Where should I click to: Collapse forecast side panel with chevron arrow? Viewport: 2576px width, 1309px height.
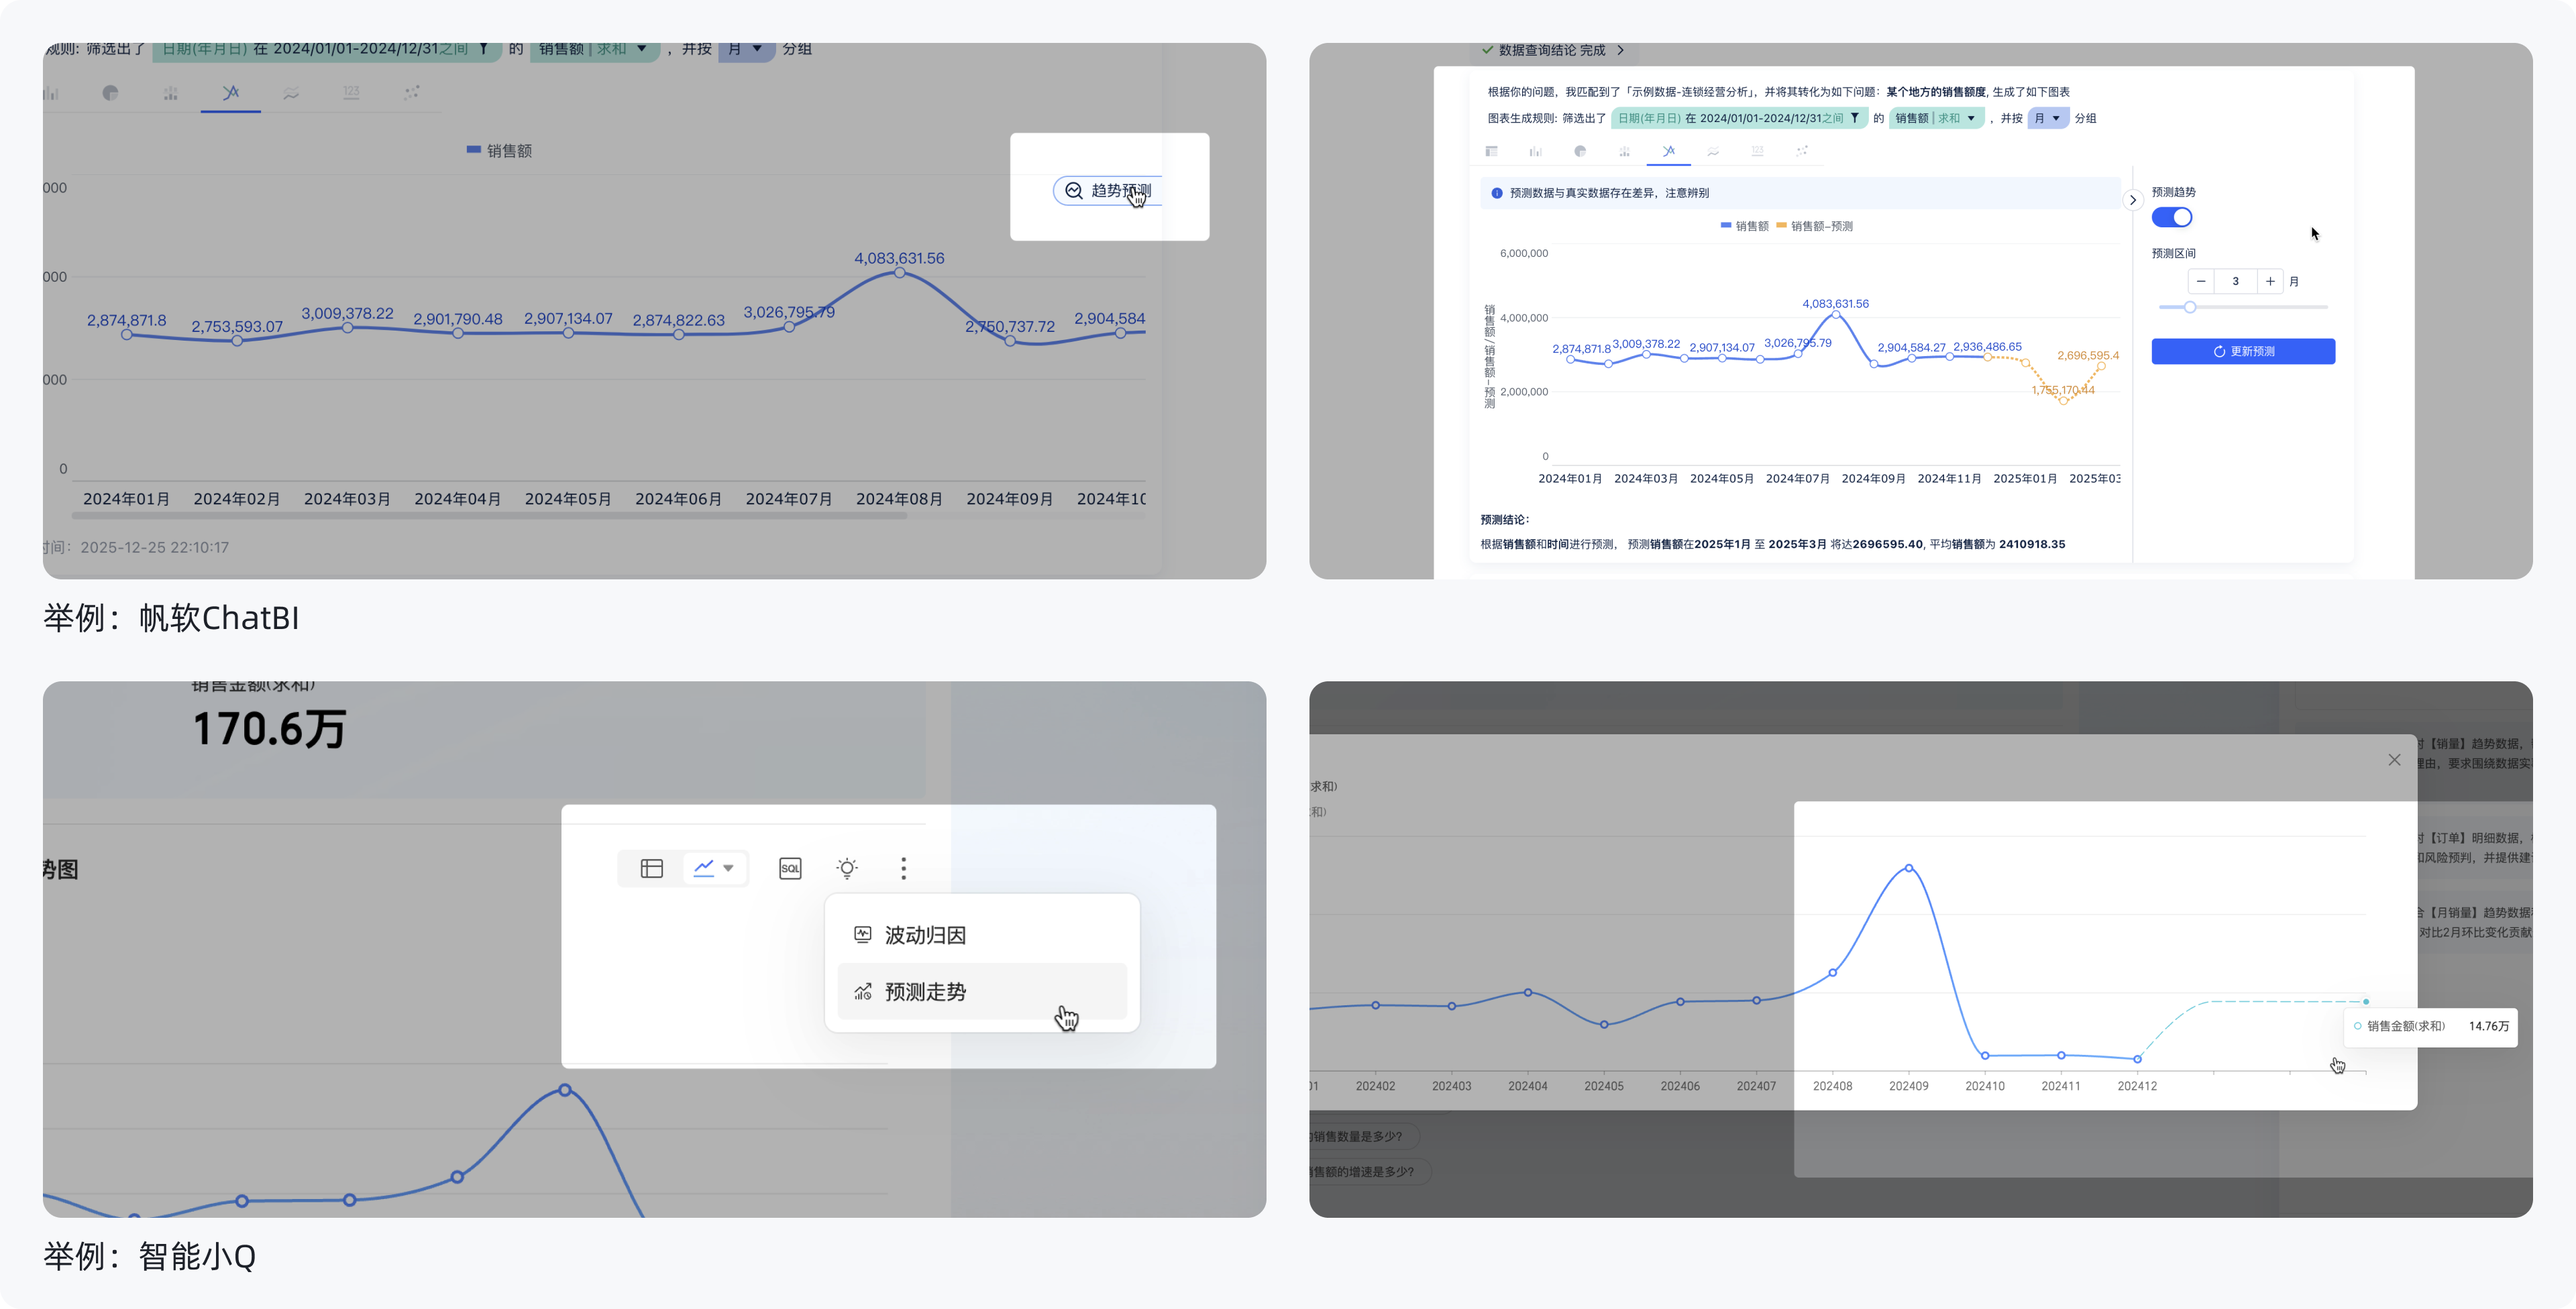2132,200
